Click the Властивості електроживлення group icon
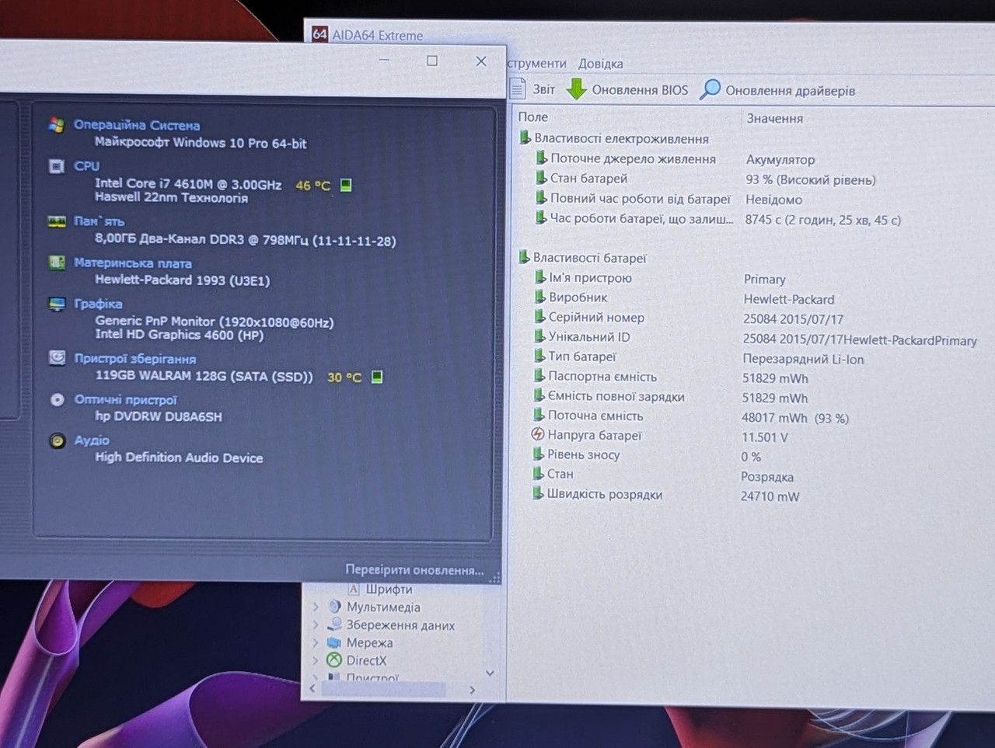 [x=525, y=138]
